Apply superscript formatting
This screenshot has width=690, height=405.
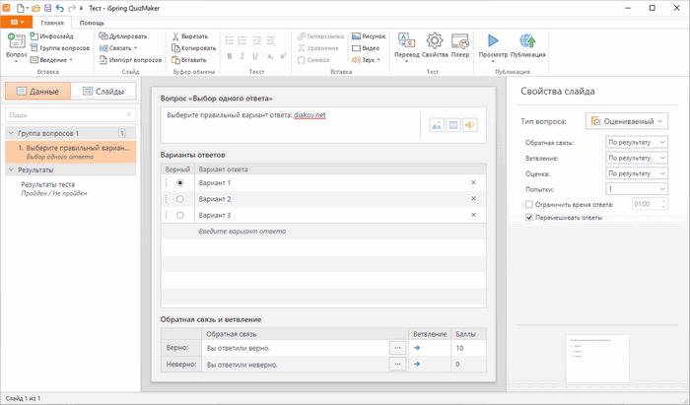click(x=283, y=56)
